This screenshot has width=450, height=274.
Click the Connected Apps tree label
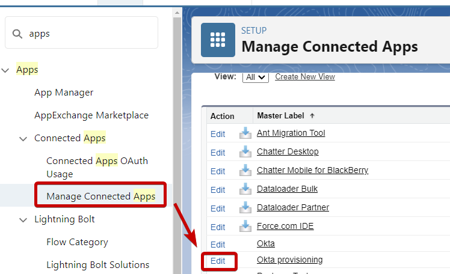click(70, 138)
